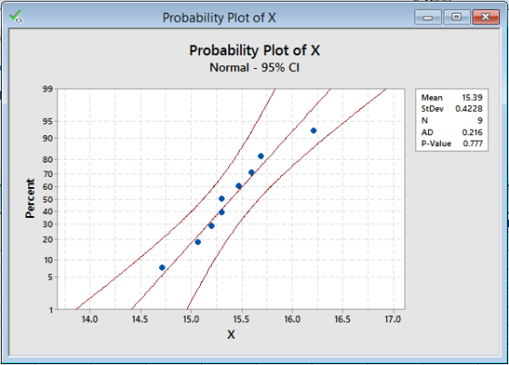Click the data point at 40 percent

point(222,212)
